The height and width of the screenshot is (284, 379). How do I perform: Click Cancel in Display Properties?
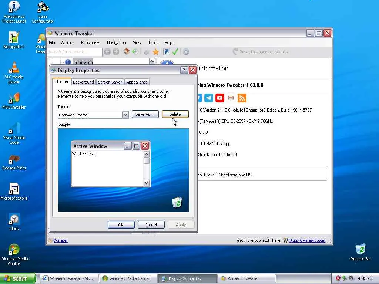click(x=151, y=225)
